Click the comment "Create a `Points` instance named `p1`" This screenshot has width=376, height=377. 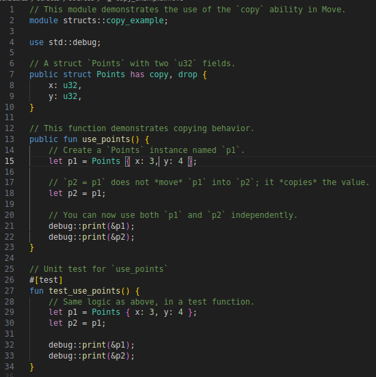pos(146,150)
